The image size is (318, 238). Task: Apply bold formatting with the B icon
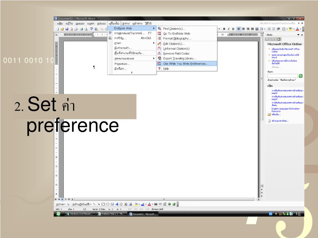tap(224, 29)
